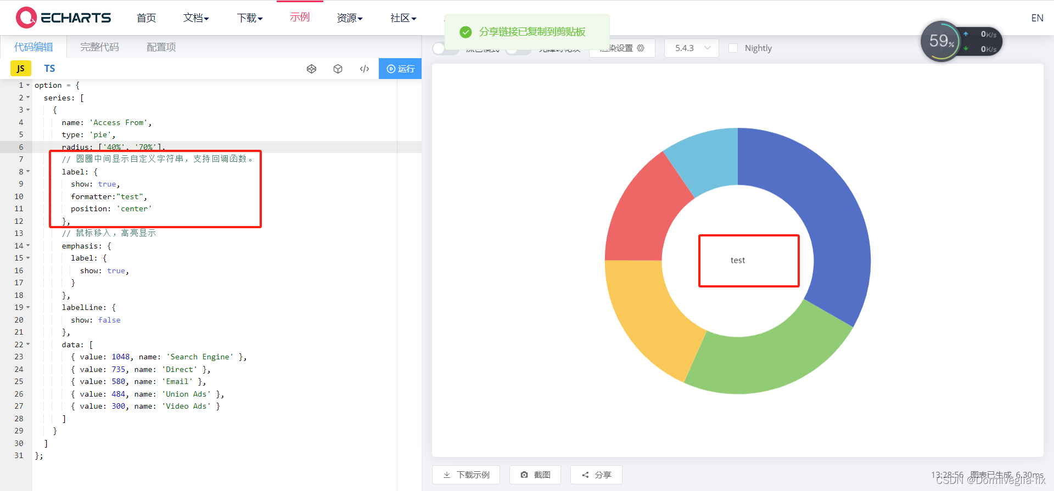Switch language to EN

click(x=1037, y=18)
